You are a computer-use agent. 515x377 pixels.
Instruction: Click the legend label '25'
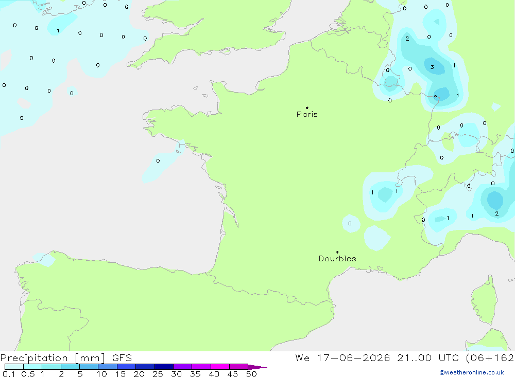pos(158,374)
